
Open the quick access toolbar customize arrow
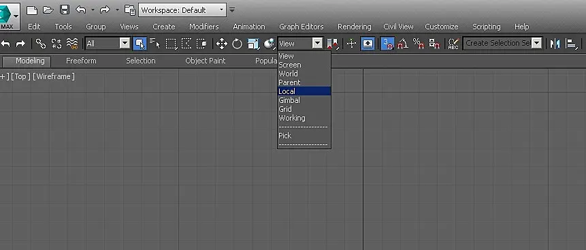tap(232, 10)
